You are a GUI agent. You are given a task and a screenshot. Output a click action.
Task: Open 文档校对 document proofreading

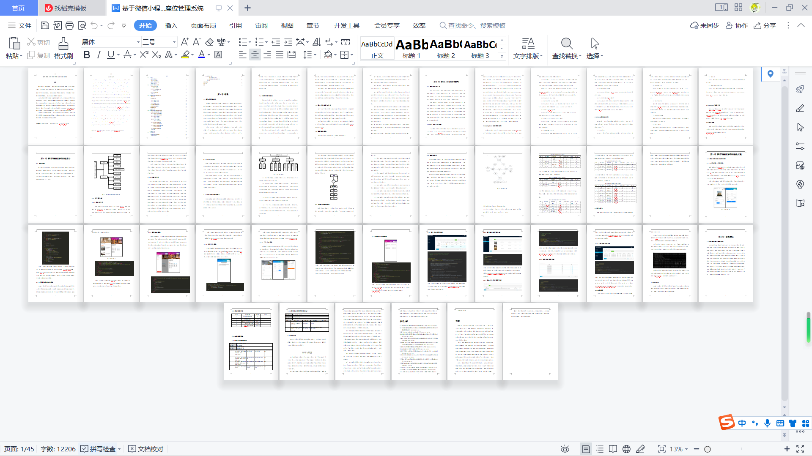(x=145, y=449)
